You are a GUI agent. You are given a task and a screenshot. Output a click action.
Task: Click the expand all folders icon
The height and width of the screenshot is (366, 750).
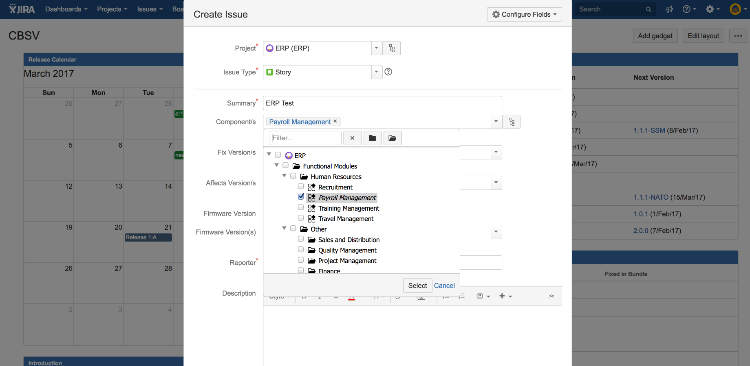pyautogui.click(x=392, y=138)
